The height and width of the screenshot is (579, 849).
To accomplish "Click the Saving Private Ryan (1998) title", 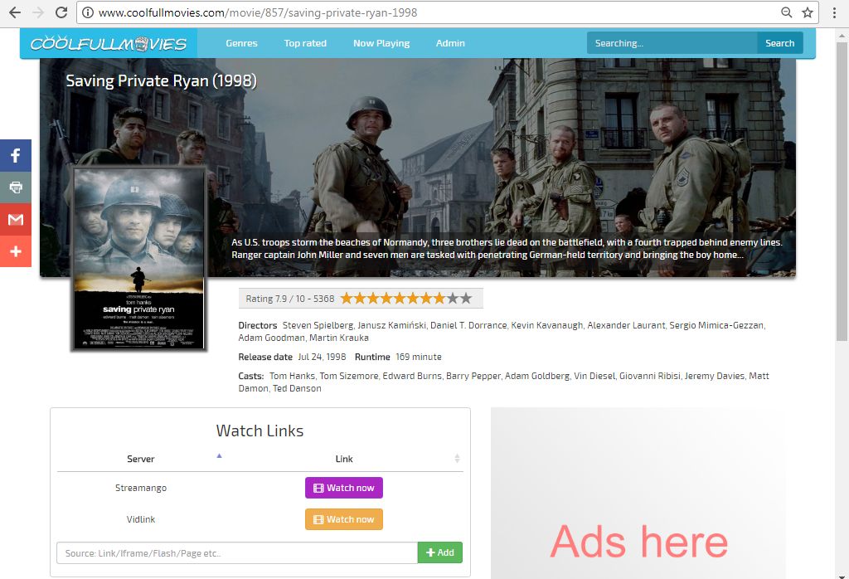I will (162, 80).
